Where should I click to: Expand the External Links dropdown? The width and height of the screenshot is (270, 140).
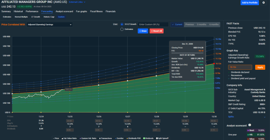pos(77,2)
